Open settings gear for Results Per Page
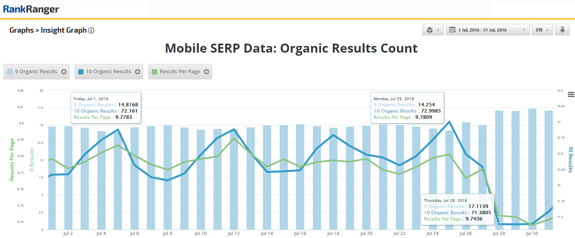Image resolution: width=575 pixels, height=238 pixels. click(x=206, y=72)
